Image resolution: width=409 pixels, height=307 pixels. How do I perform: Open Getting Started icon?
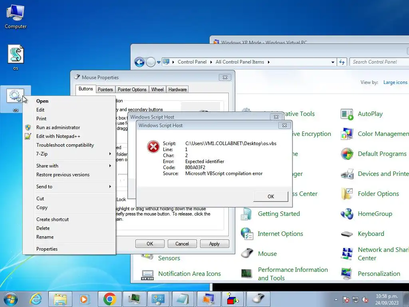pyautogui.click(x=246, y=214)
